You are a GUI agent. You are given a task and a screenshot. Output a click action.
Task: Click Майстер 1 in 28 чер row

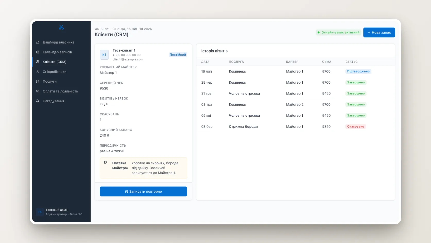pos(294,82)
